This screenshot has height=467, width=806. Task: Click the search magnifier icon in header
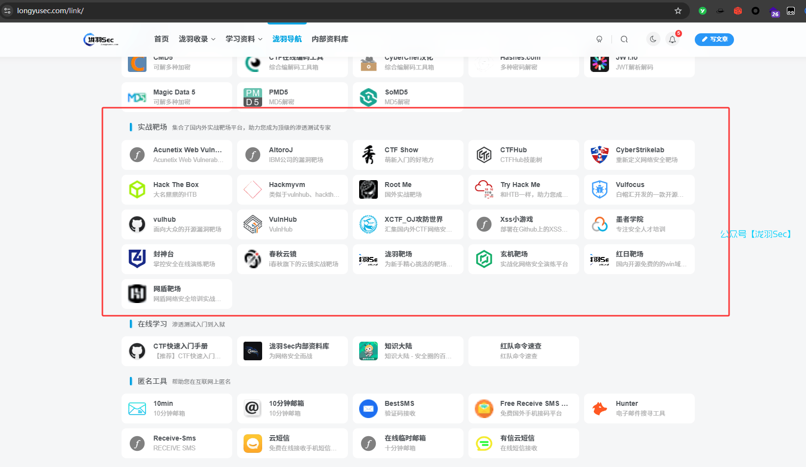coord(624,39)
